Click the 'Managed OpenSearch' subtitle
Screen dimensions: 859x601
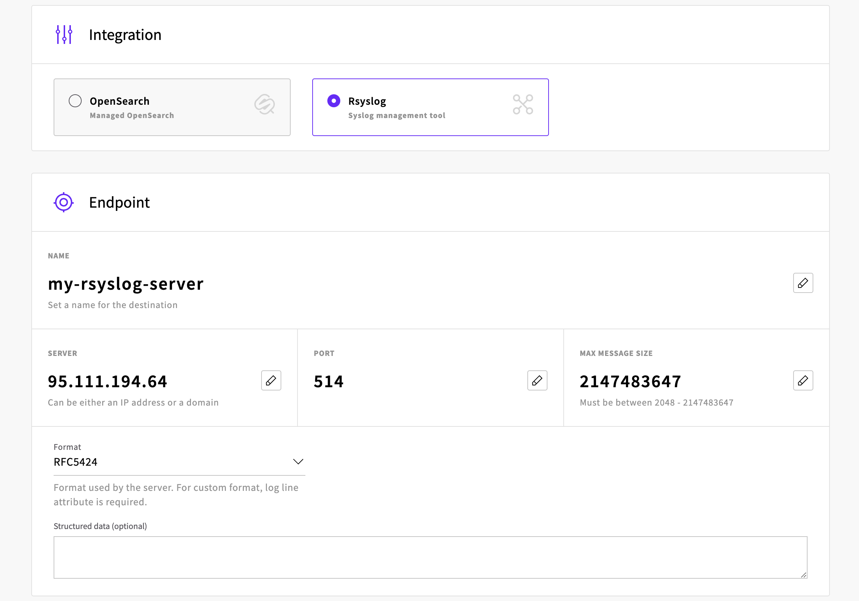pos(132,115)
